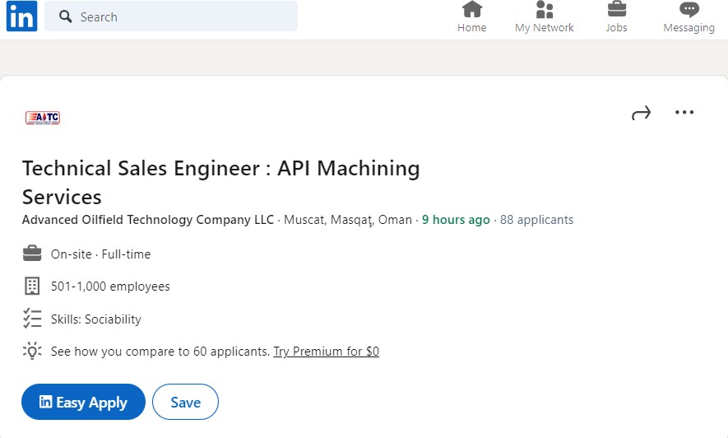Image resolution: width=728 pixels, height=438 pixels.
Task: Save this job with the Save button
Action: (x=185, y=402)
